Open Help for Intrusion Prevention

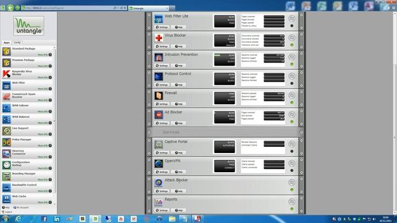[x=179, y=66]
